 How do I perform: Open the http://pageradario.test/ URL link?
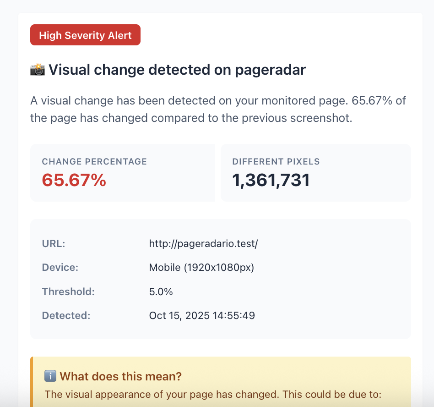click(x=203, y=243)
